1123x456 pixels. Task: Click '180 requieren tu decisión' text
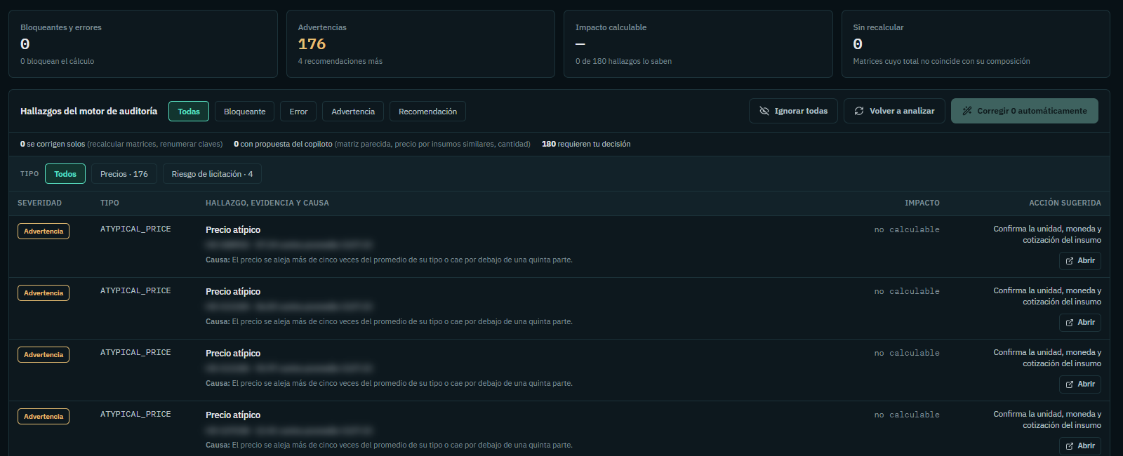586,144
